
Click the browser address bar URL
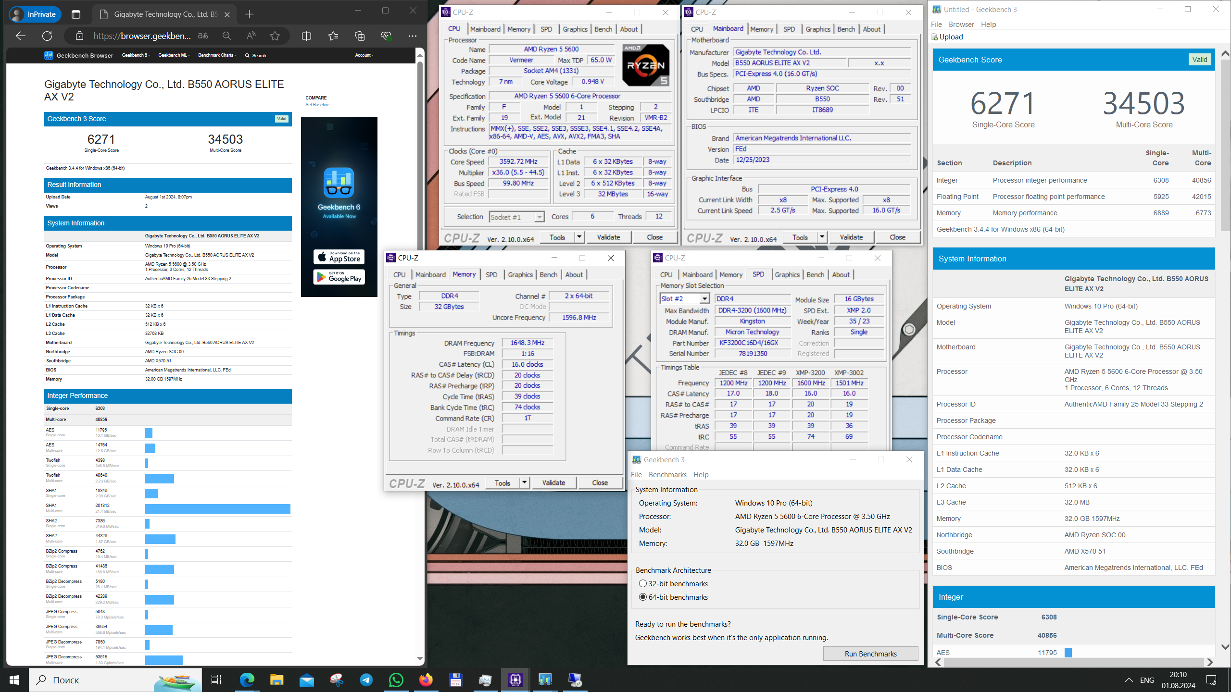point(142,36)
